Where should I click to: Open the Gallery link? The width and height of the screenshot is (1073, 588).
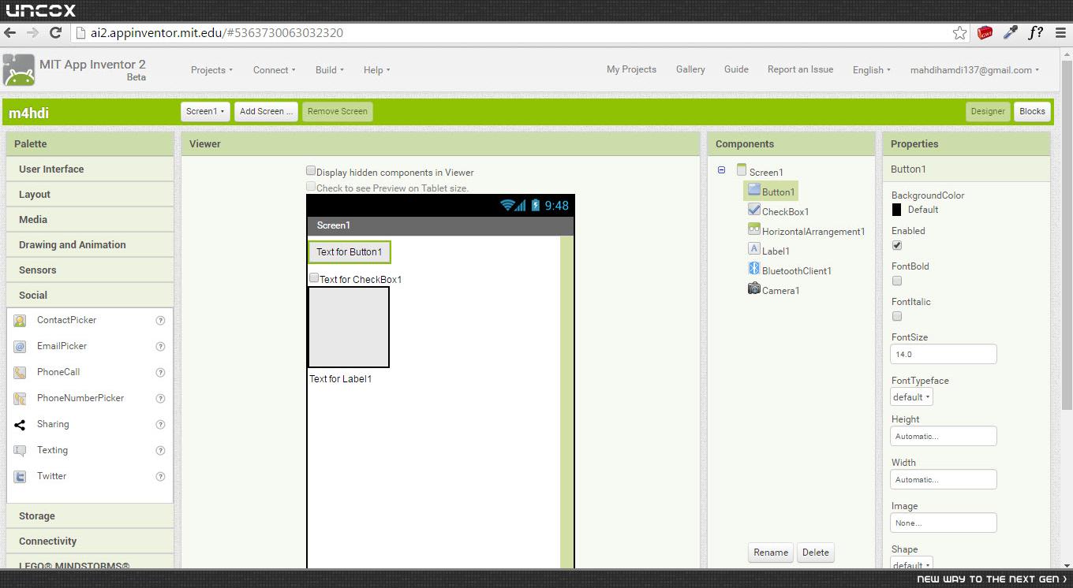click(x=690, y=69)
